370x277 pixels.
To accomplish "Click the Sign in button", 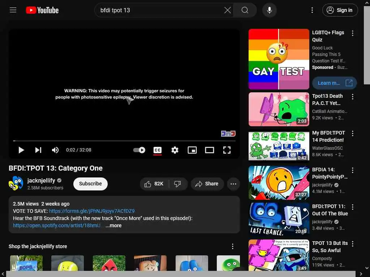I will (x=340, y=10).
